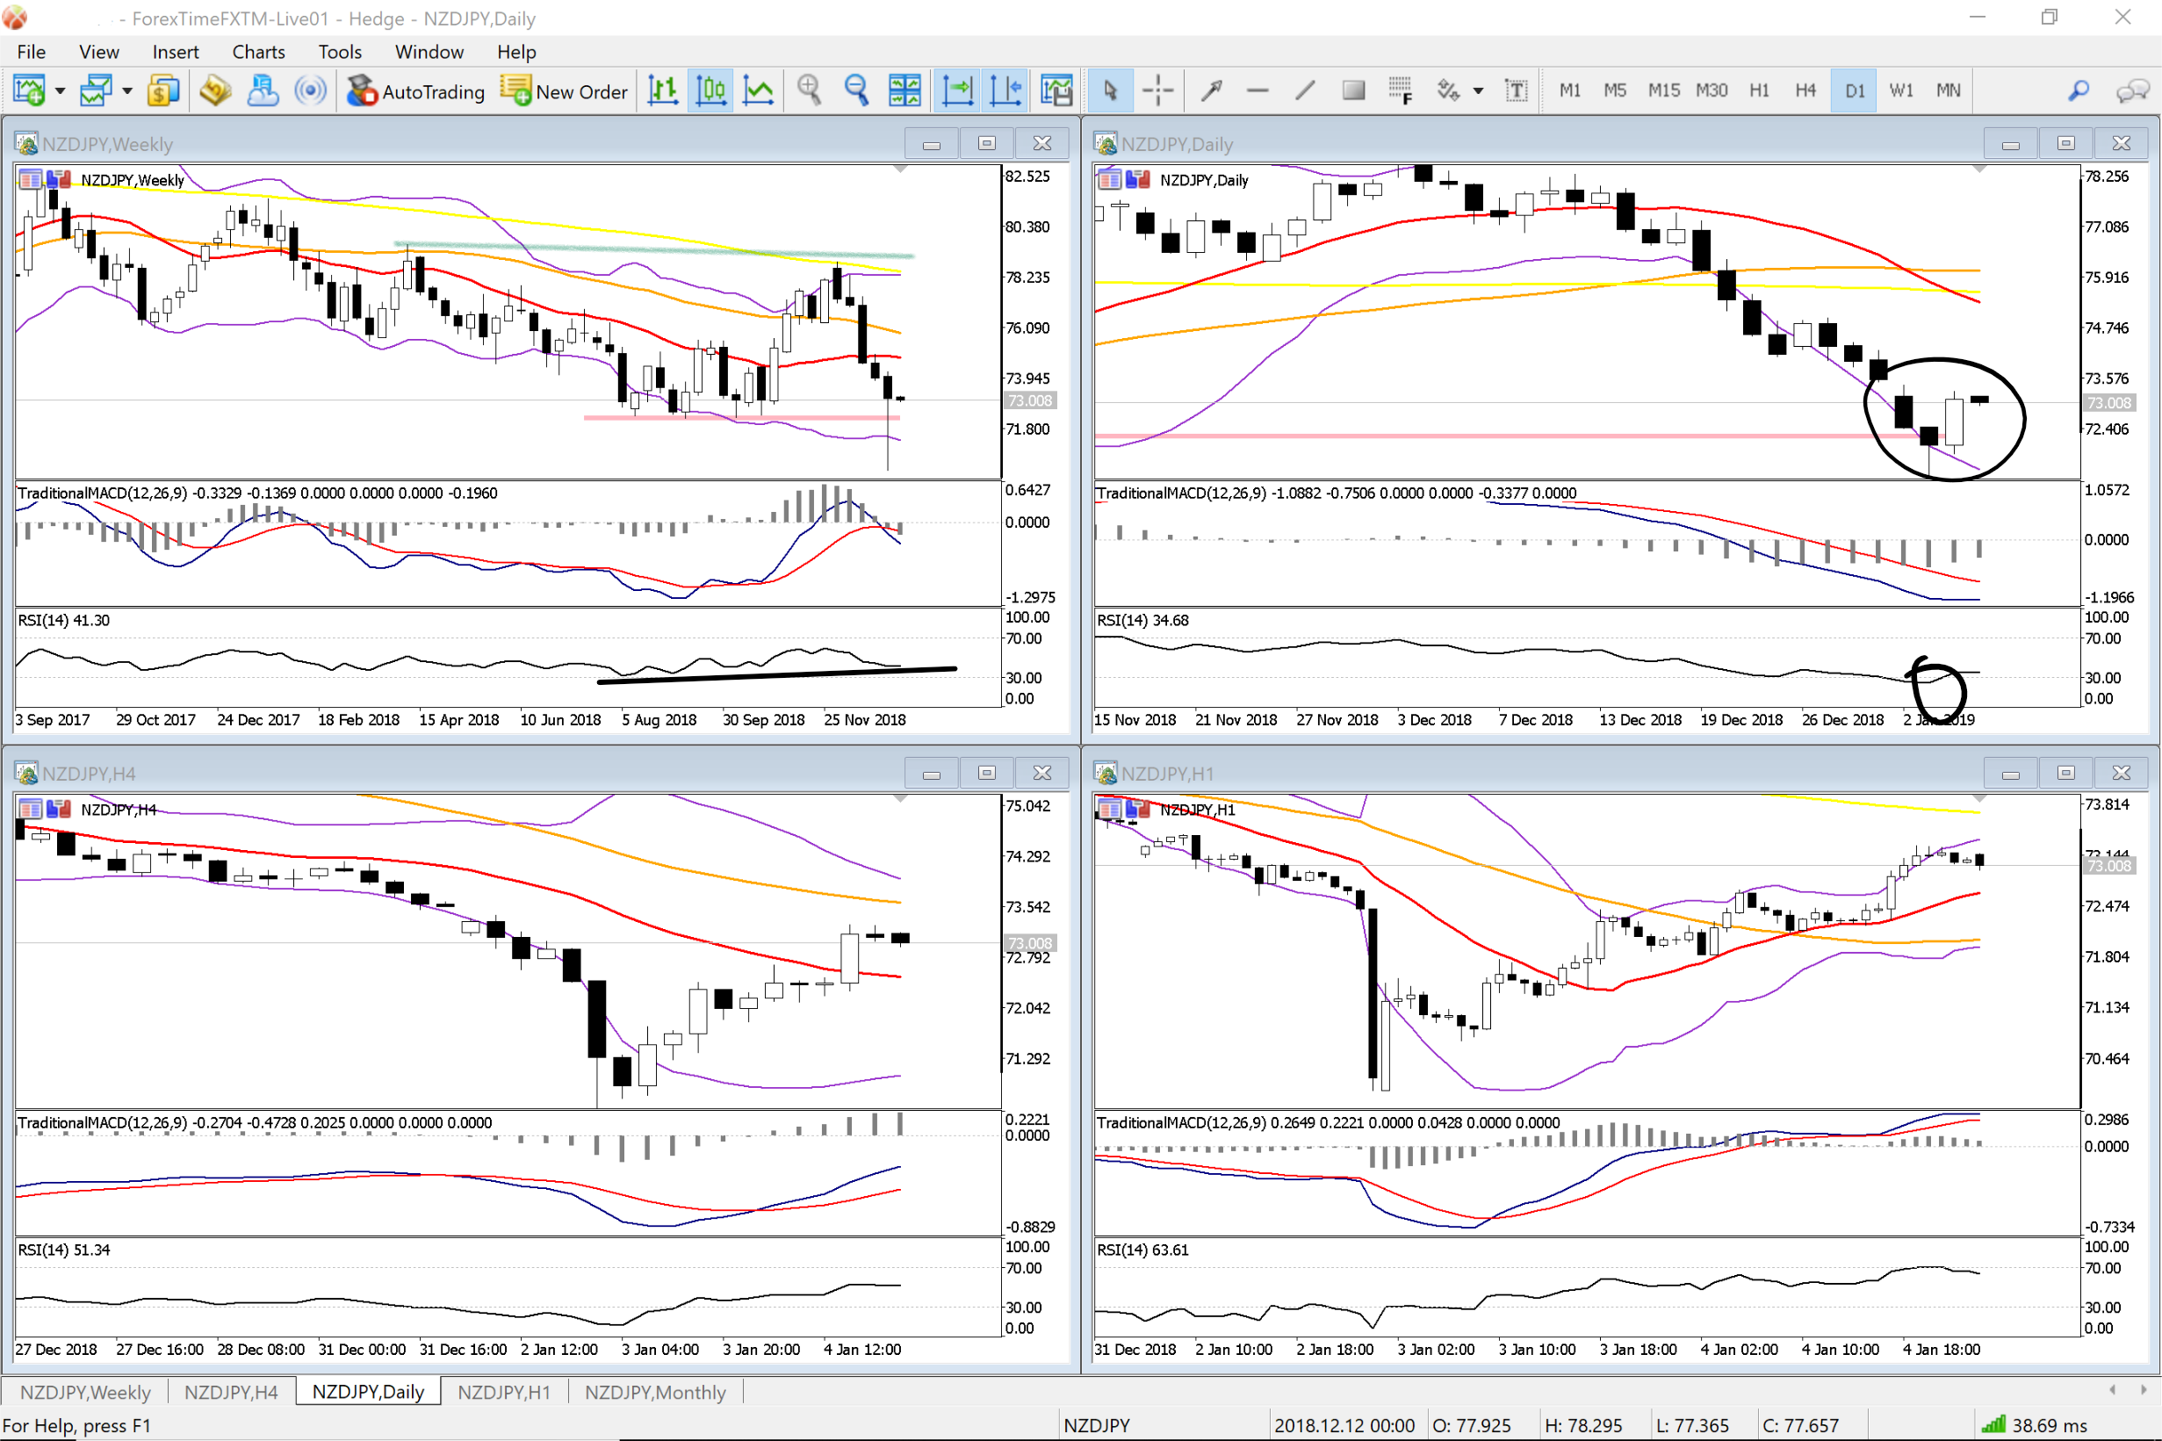Click the zoom out magnifier icon
The width and height of the screenshot is (2162, 1441).
pos(856,90)
